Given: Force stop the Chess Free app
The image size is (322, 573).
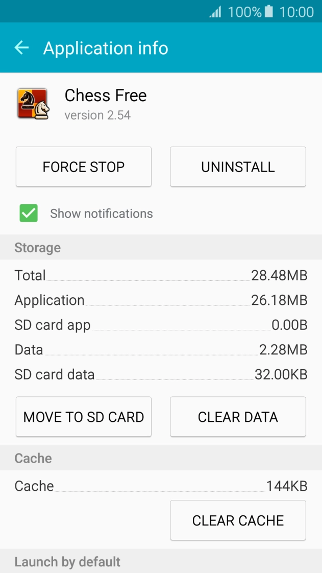Looking at the screenshot, I should pos(83,166).
